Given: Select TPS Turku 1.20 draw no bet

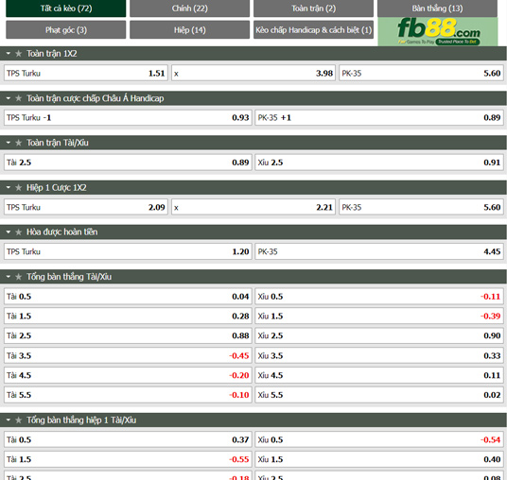Looking at the screenshot, I should point(128,251).
